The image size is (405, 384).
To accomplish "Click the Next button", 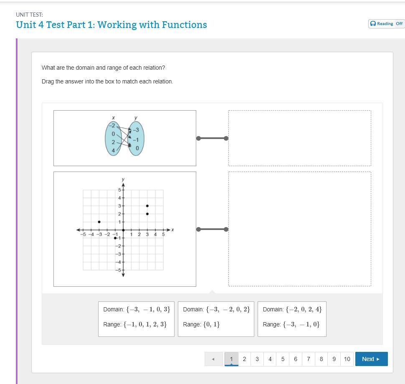I will point(371,359).
